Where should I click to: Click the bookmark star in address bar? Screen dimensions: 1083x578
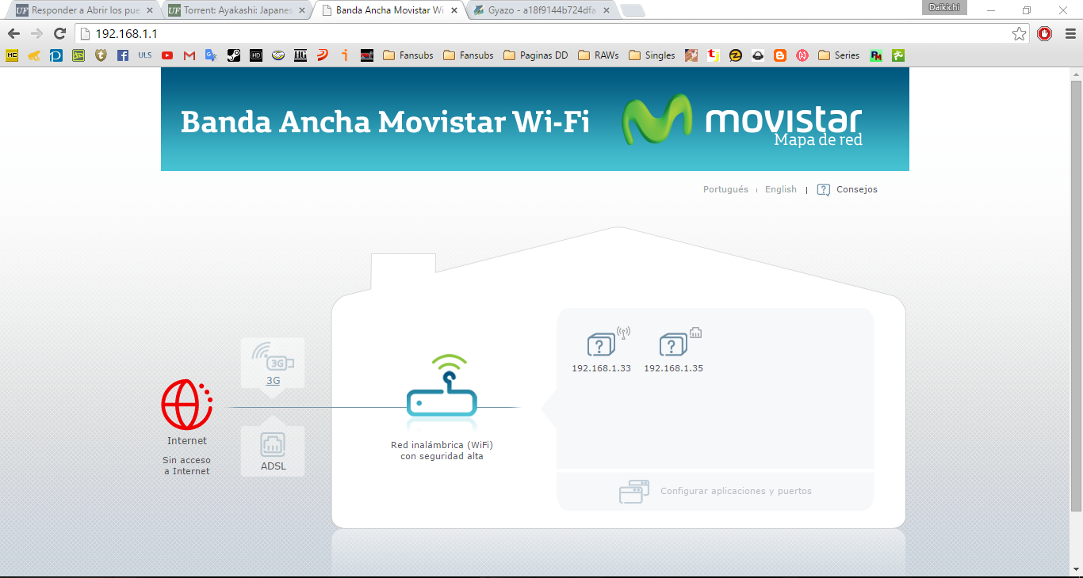tap(1019, 33)
